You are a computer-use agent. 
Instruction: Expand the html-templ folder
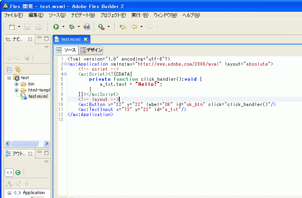pyautogui.click(x=16, y=90)
